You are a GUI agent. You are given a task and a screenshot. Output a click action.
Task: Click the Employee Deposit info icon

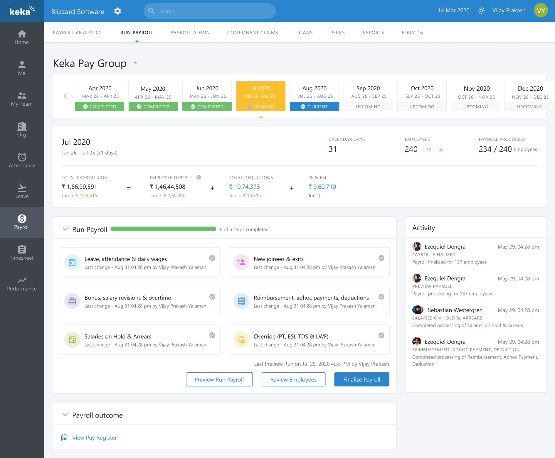199,177
